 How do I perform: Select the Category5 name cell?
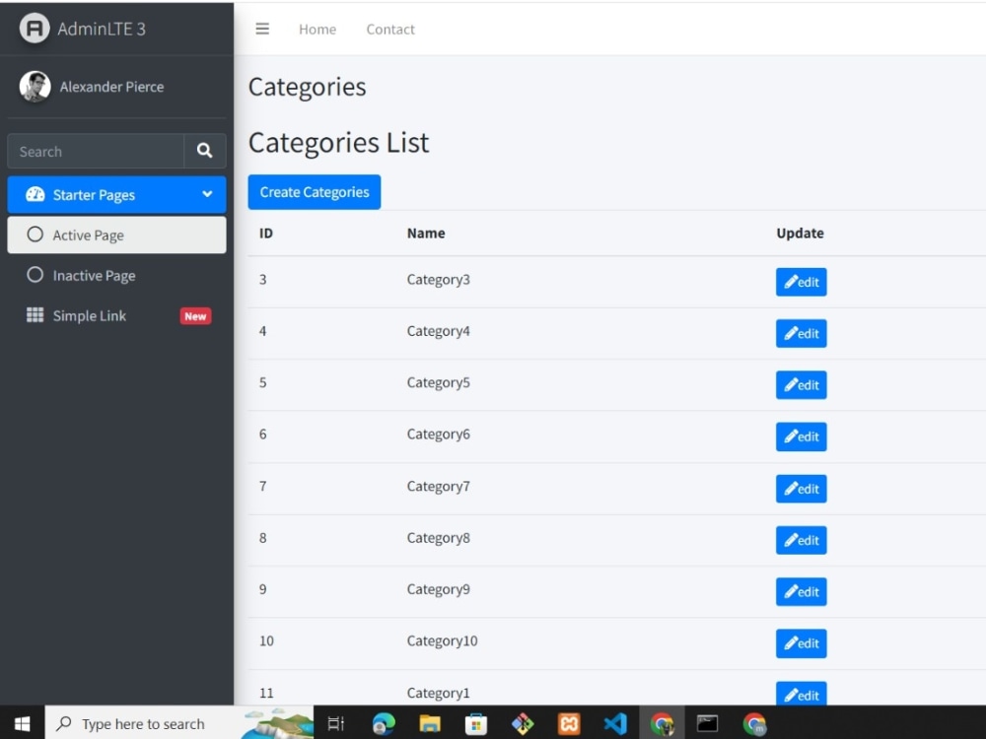pos(439,382)
